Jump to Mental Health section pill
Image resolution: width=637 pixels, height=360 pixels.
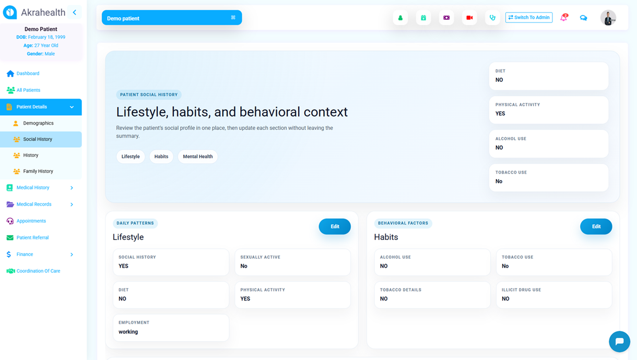pos(198,157)
